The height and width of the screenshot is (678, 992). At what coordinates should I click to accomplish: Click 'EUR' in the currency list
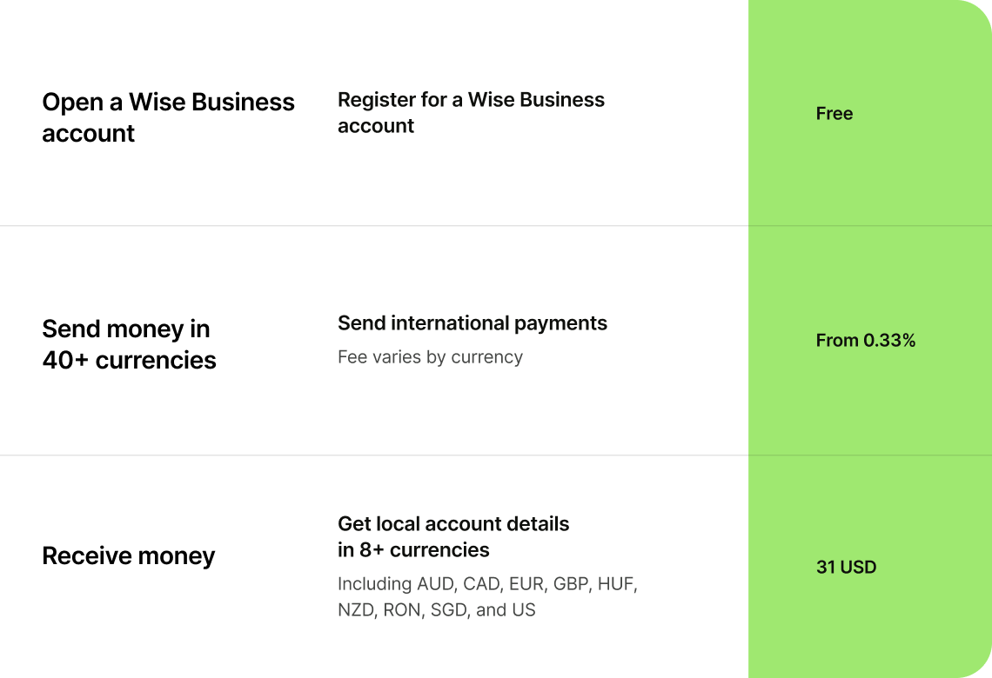click(x=526, y=584)
